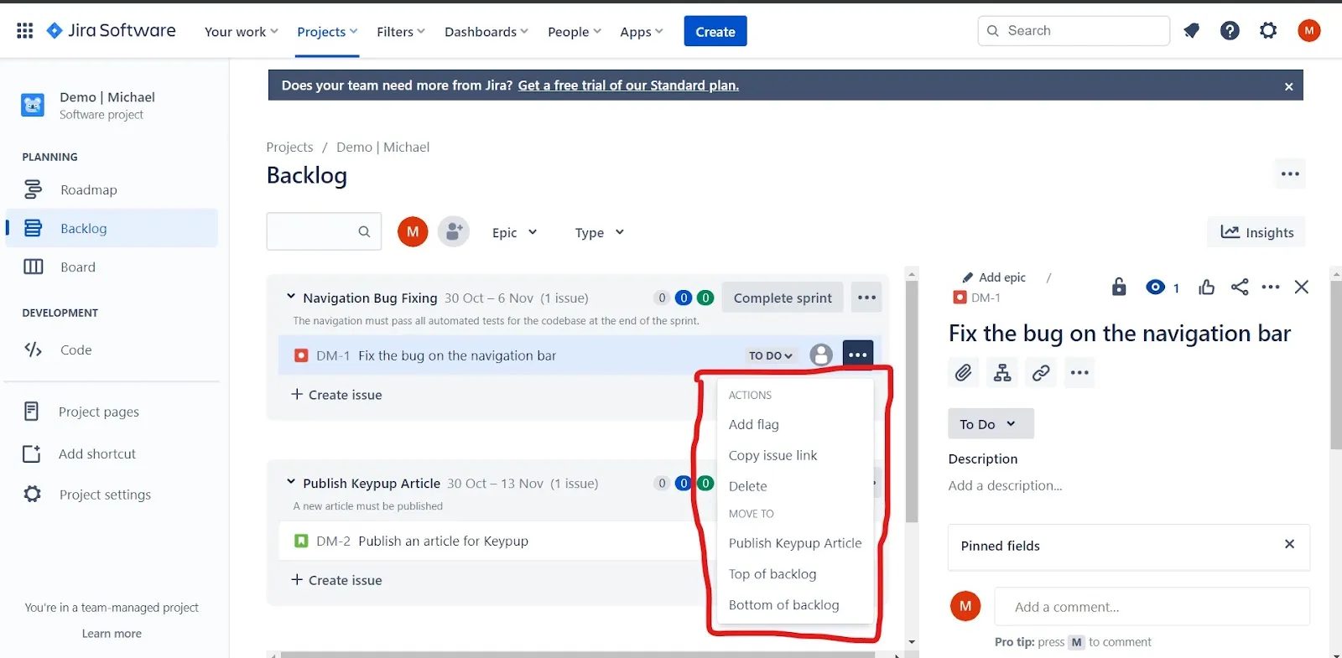
Task: Click Add a comment field
Action: (1152, 607)
